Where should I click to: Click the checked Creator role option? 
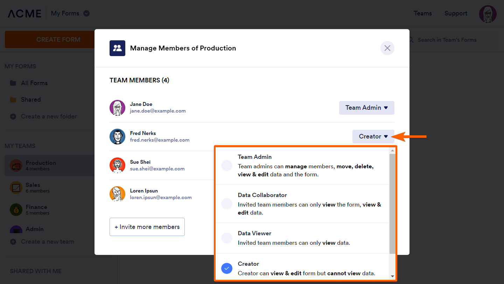pyautogui.click(x=227, y=269)
